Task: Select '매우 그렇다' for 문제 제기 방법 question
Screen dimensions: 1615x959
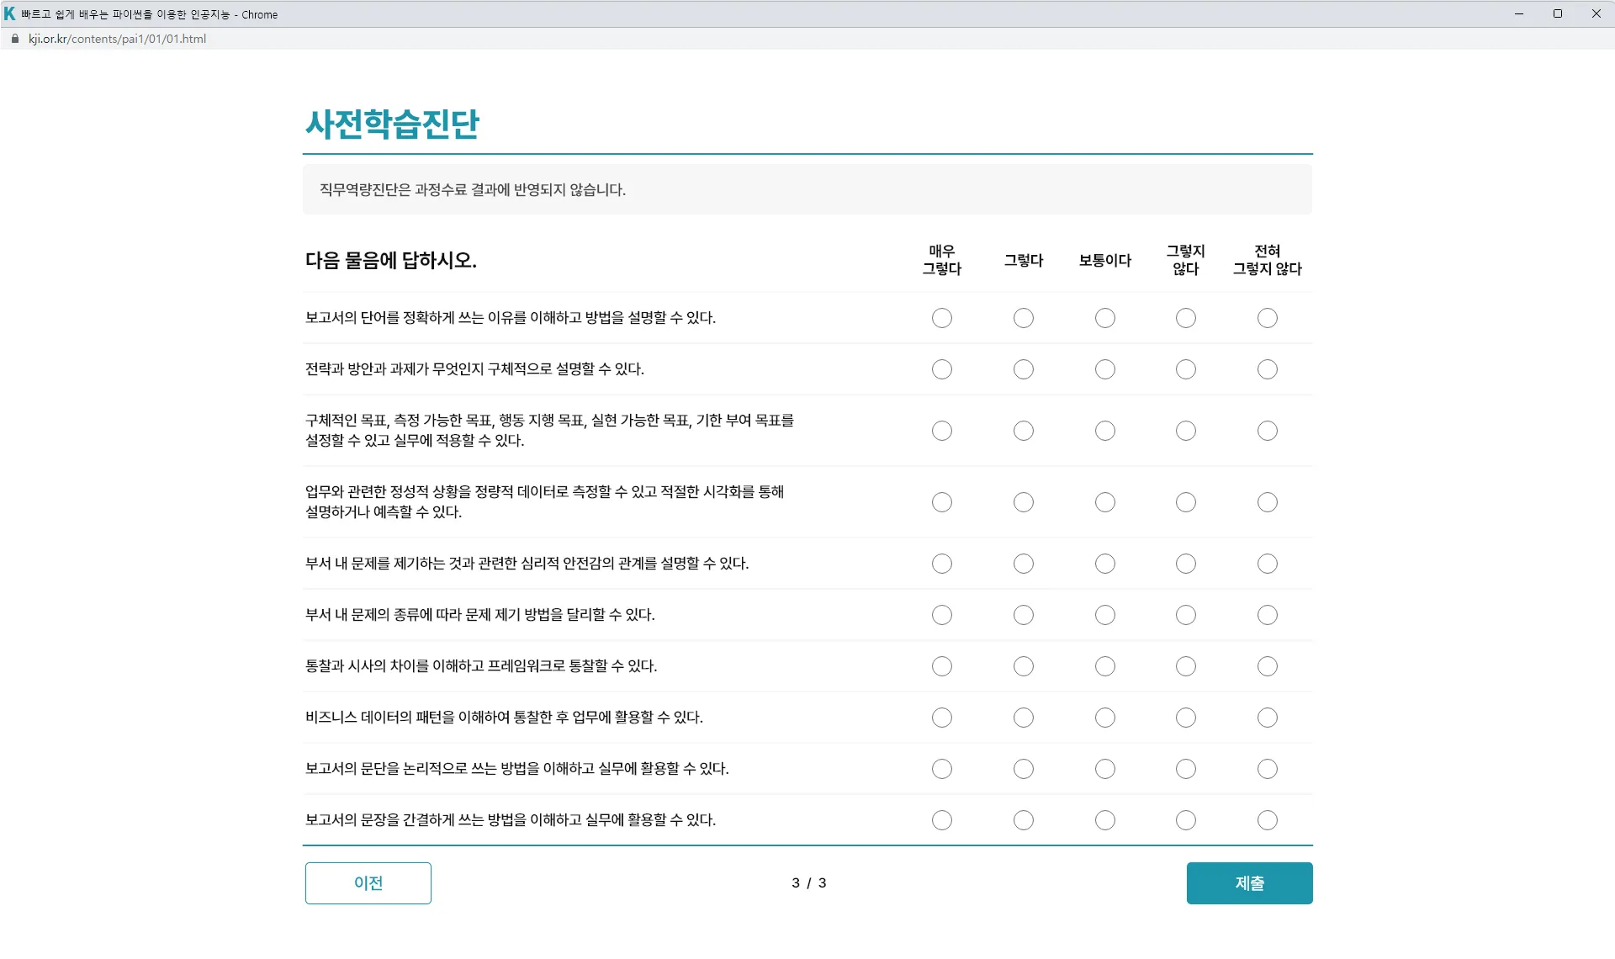Action: coord(942,615)
